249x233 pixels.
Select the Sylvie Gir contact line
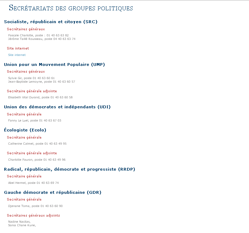[31, 78]
